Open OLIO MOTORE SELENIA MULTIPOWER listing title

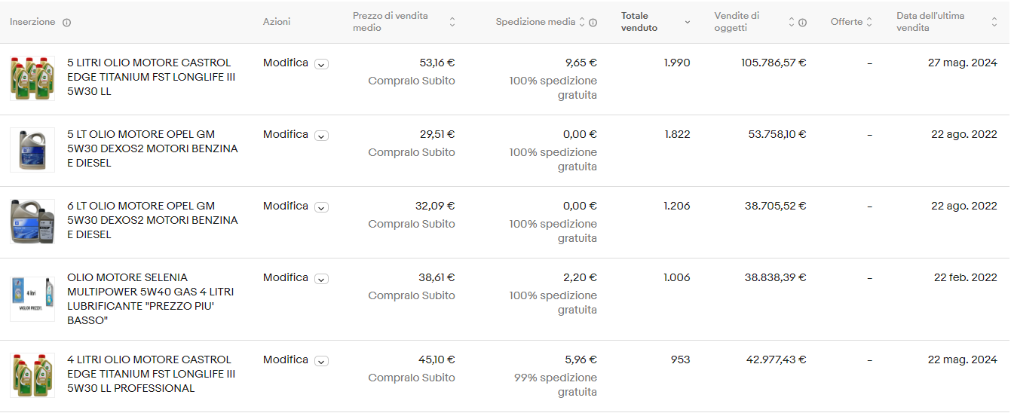(x=151, y=299)
